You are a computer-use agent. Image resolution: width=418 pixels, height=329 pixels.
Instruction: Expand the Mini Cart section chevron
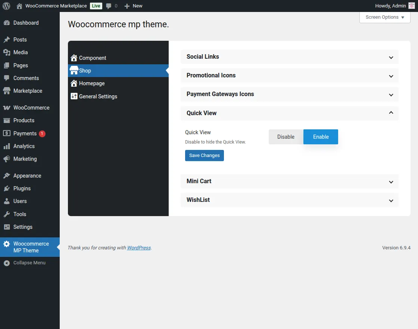coord(391,182)
